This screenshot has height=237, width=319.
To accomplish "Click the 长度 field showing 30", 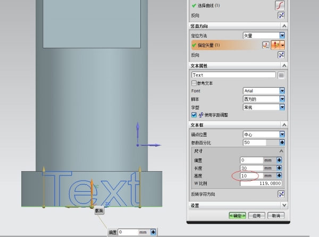I will [x=251, y=168].
